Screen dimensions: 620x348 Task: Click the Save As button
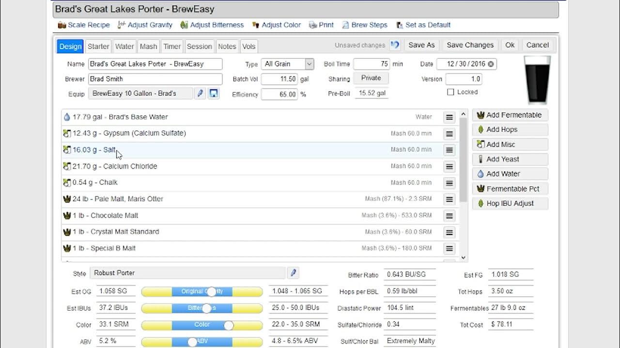421,45
